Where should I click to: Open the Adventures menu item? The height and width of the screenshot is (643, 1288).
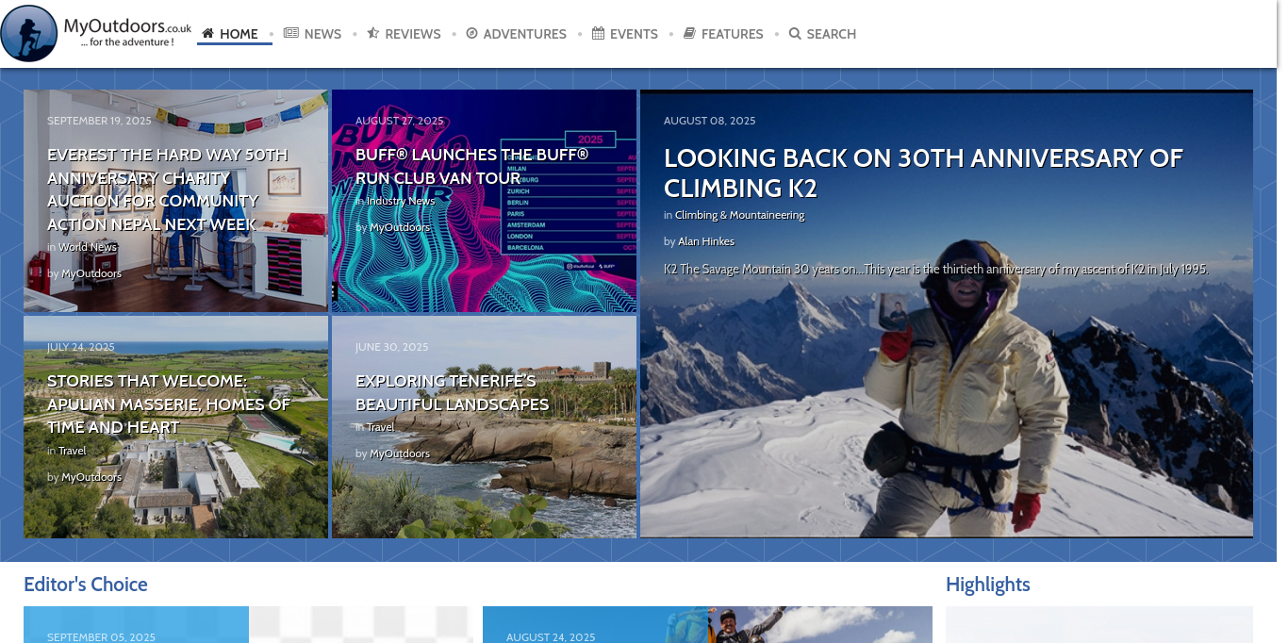524,34
